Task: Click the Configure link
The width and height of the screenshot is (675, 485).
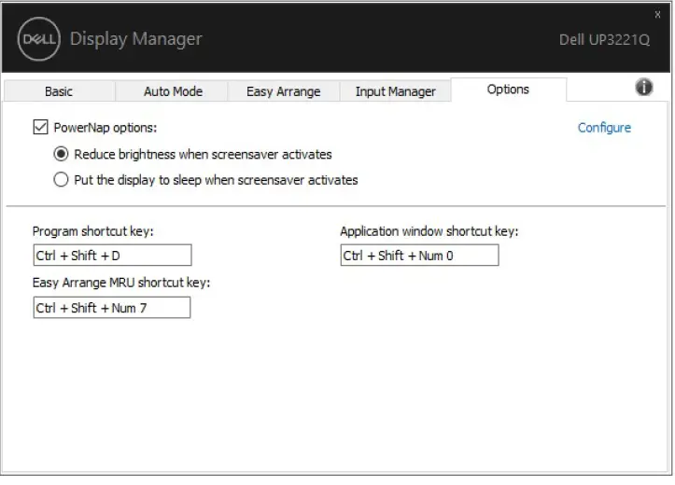Action: point(604,128)
